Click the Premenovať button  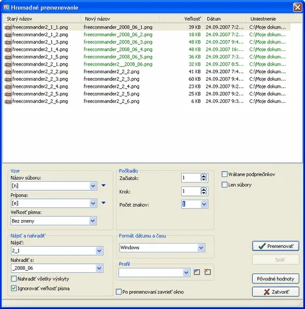tap(276, 246)
